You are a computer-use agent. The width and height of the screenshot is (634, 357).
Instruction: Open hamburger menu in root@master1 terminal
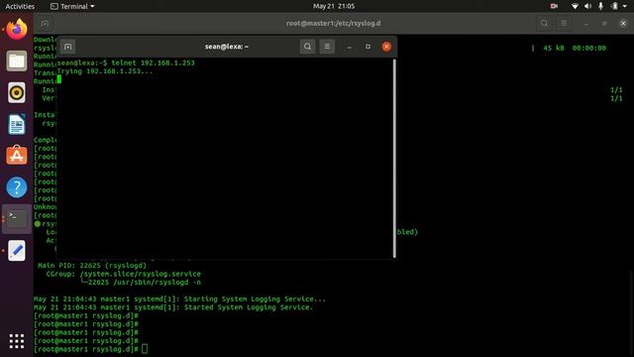(564, 24)
